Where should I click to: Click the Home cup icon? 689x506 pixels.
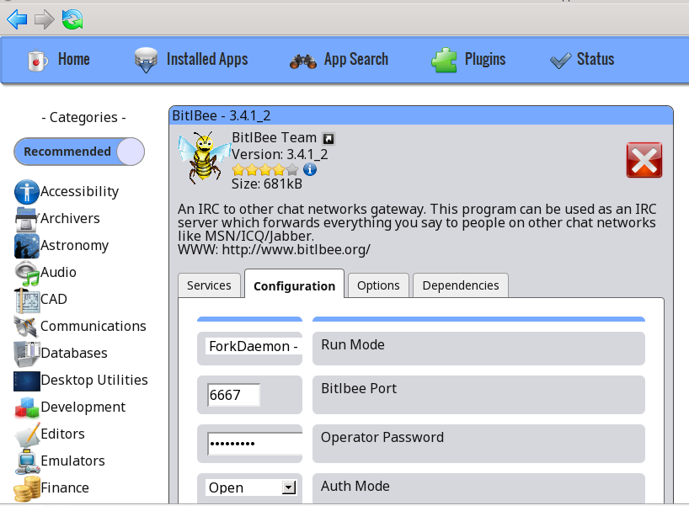click(x=37, y=60)
